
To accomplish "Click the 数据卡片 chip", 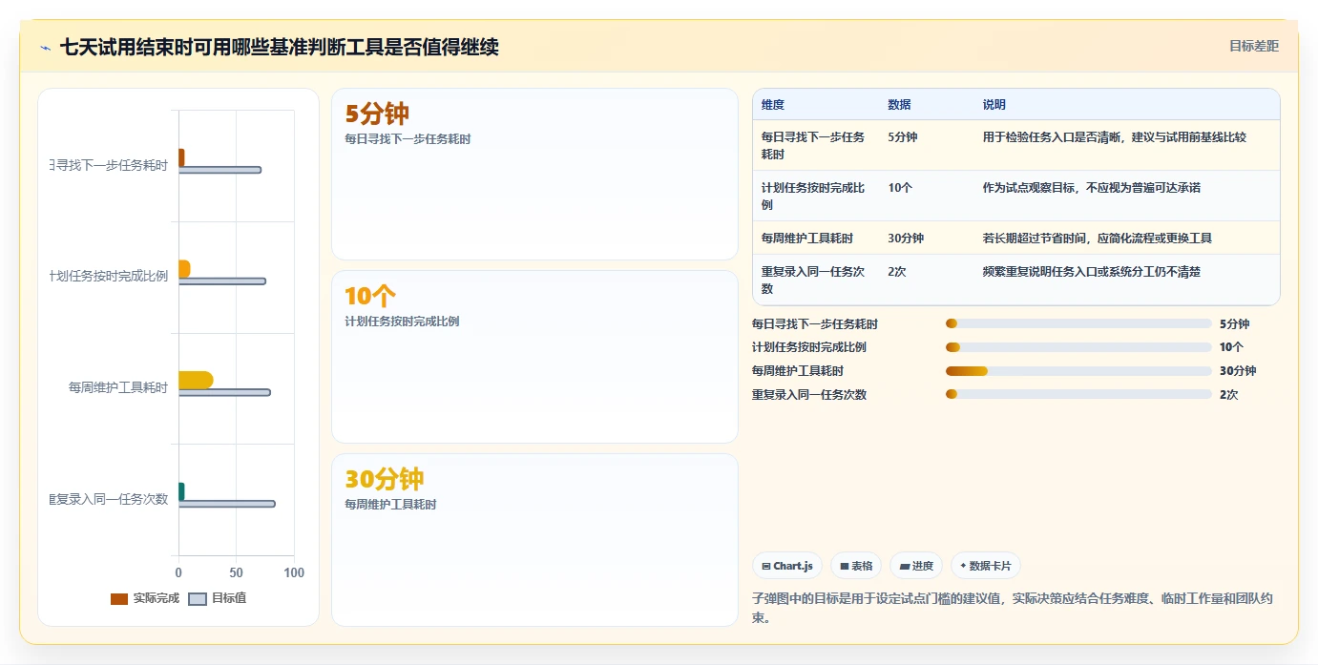I will (986, 566).
